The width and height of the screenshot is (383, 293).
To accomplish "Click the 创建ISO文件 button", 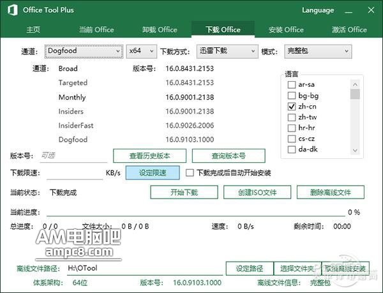I will coord(257,192).
